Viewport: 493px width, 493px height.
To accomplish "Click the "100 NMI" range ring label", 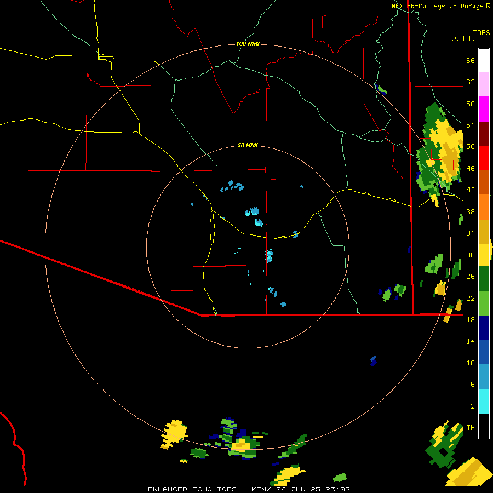I will [x=248, y=44].
